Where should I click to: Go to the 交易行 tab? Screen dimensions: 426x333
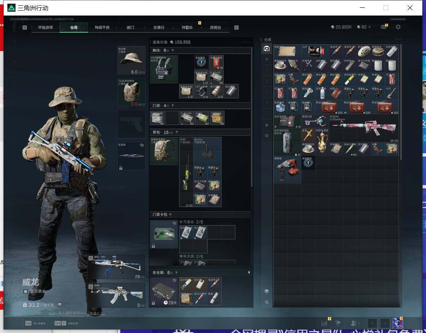(x=159, y=27)
